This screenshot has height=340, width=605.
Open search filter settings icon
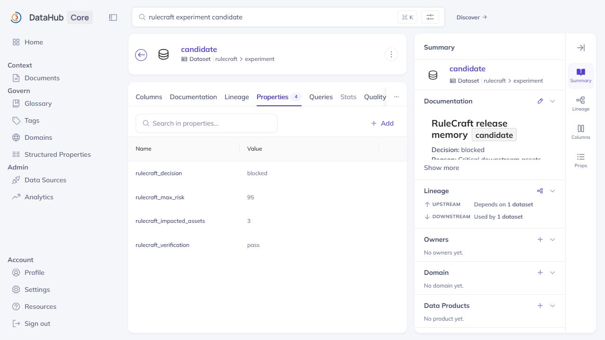click(x=430, y=17)
